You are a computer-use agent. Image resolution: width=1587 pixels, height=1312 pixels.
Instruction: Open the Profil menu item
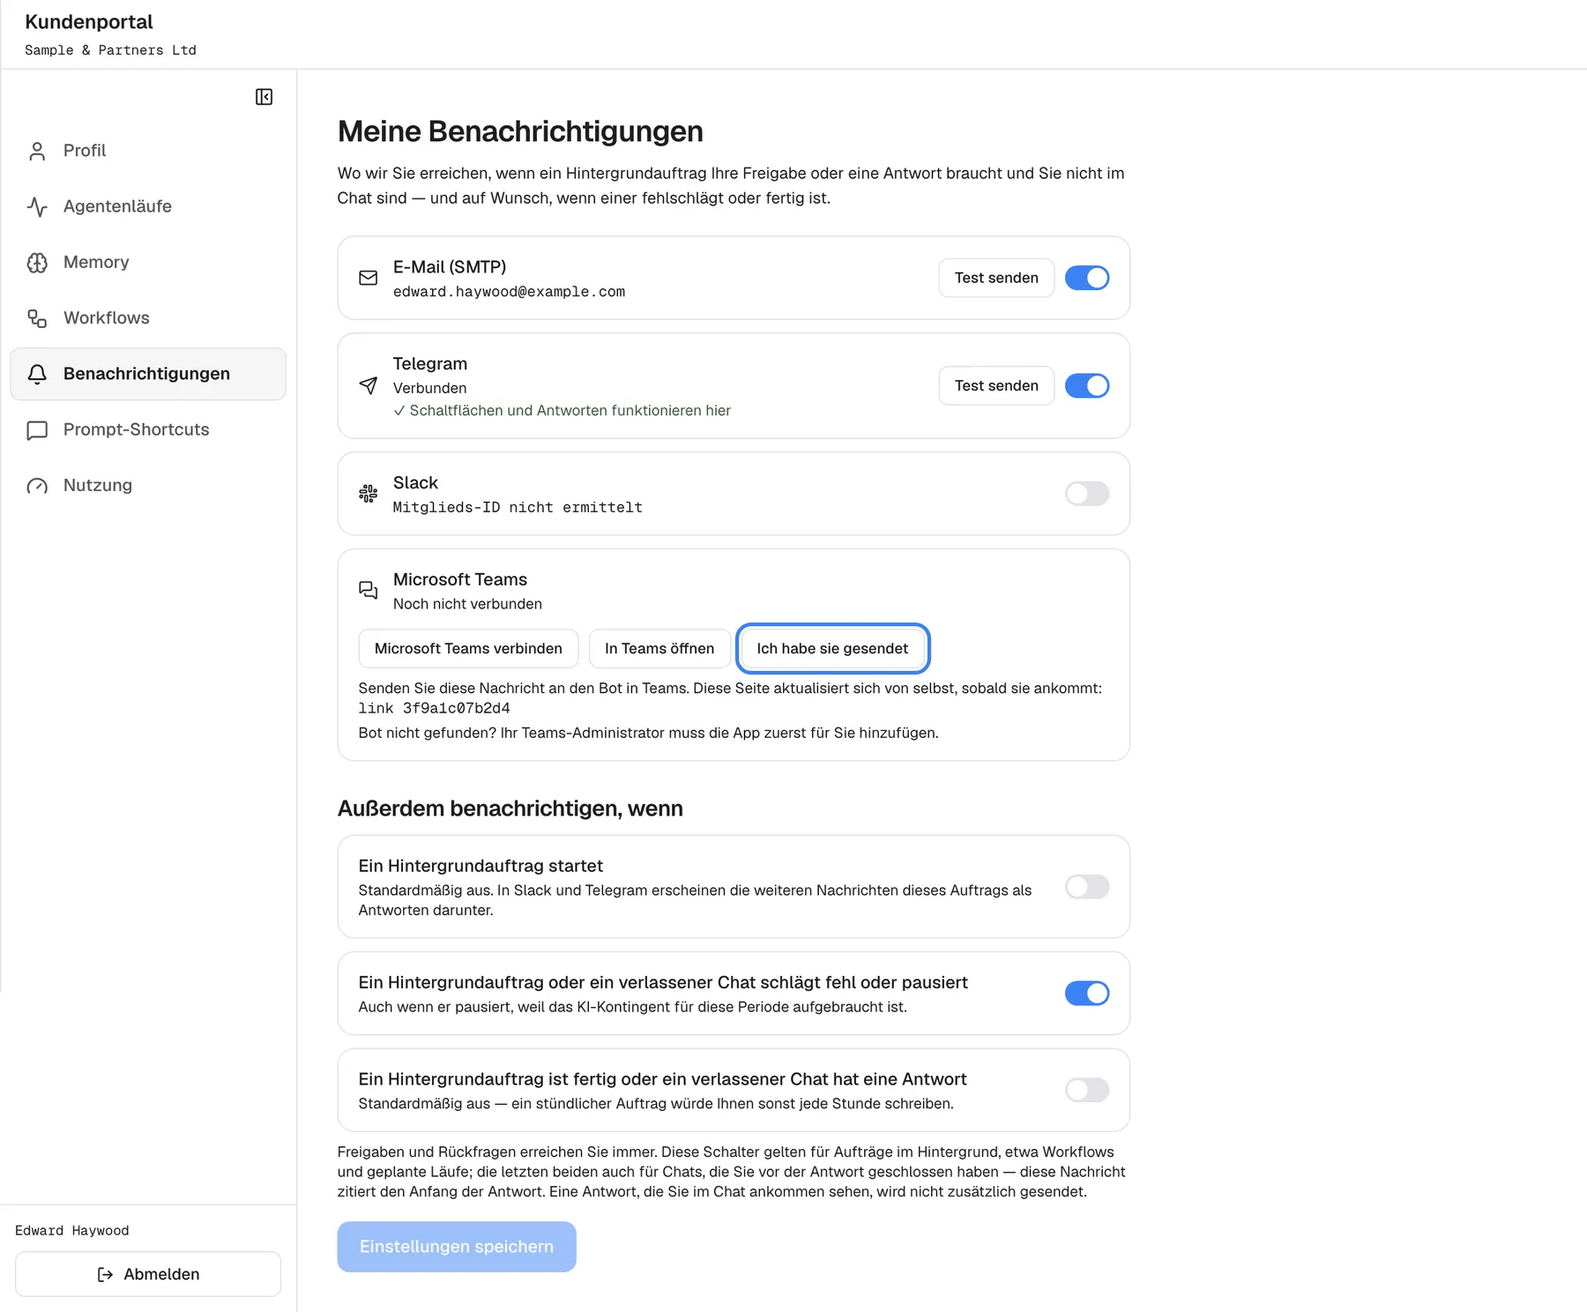tap(148, 151)
